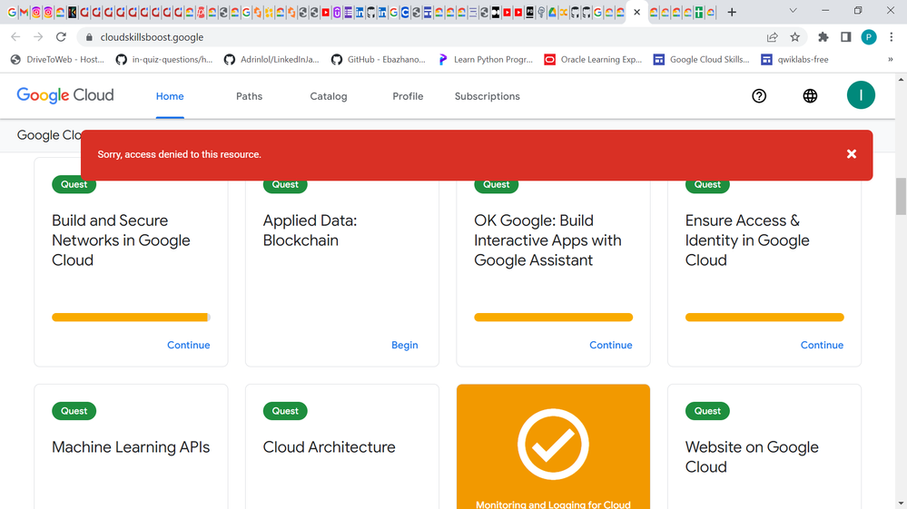The height and width of the screenshot is (509, 907).
Task: Switch to the Gmail tab
Action: tap(24, 12)
